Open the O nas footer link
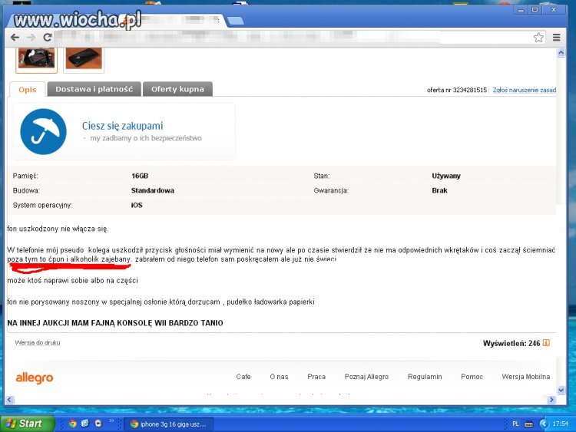 click(279, 377)
